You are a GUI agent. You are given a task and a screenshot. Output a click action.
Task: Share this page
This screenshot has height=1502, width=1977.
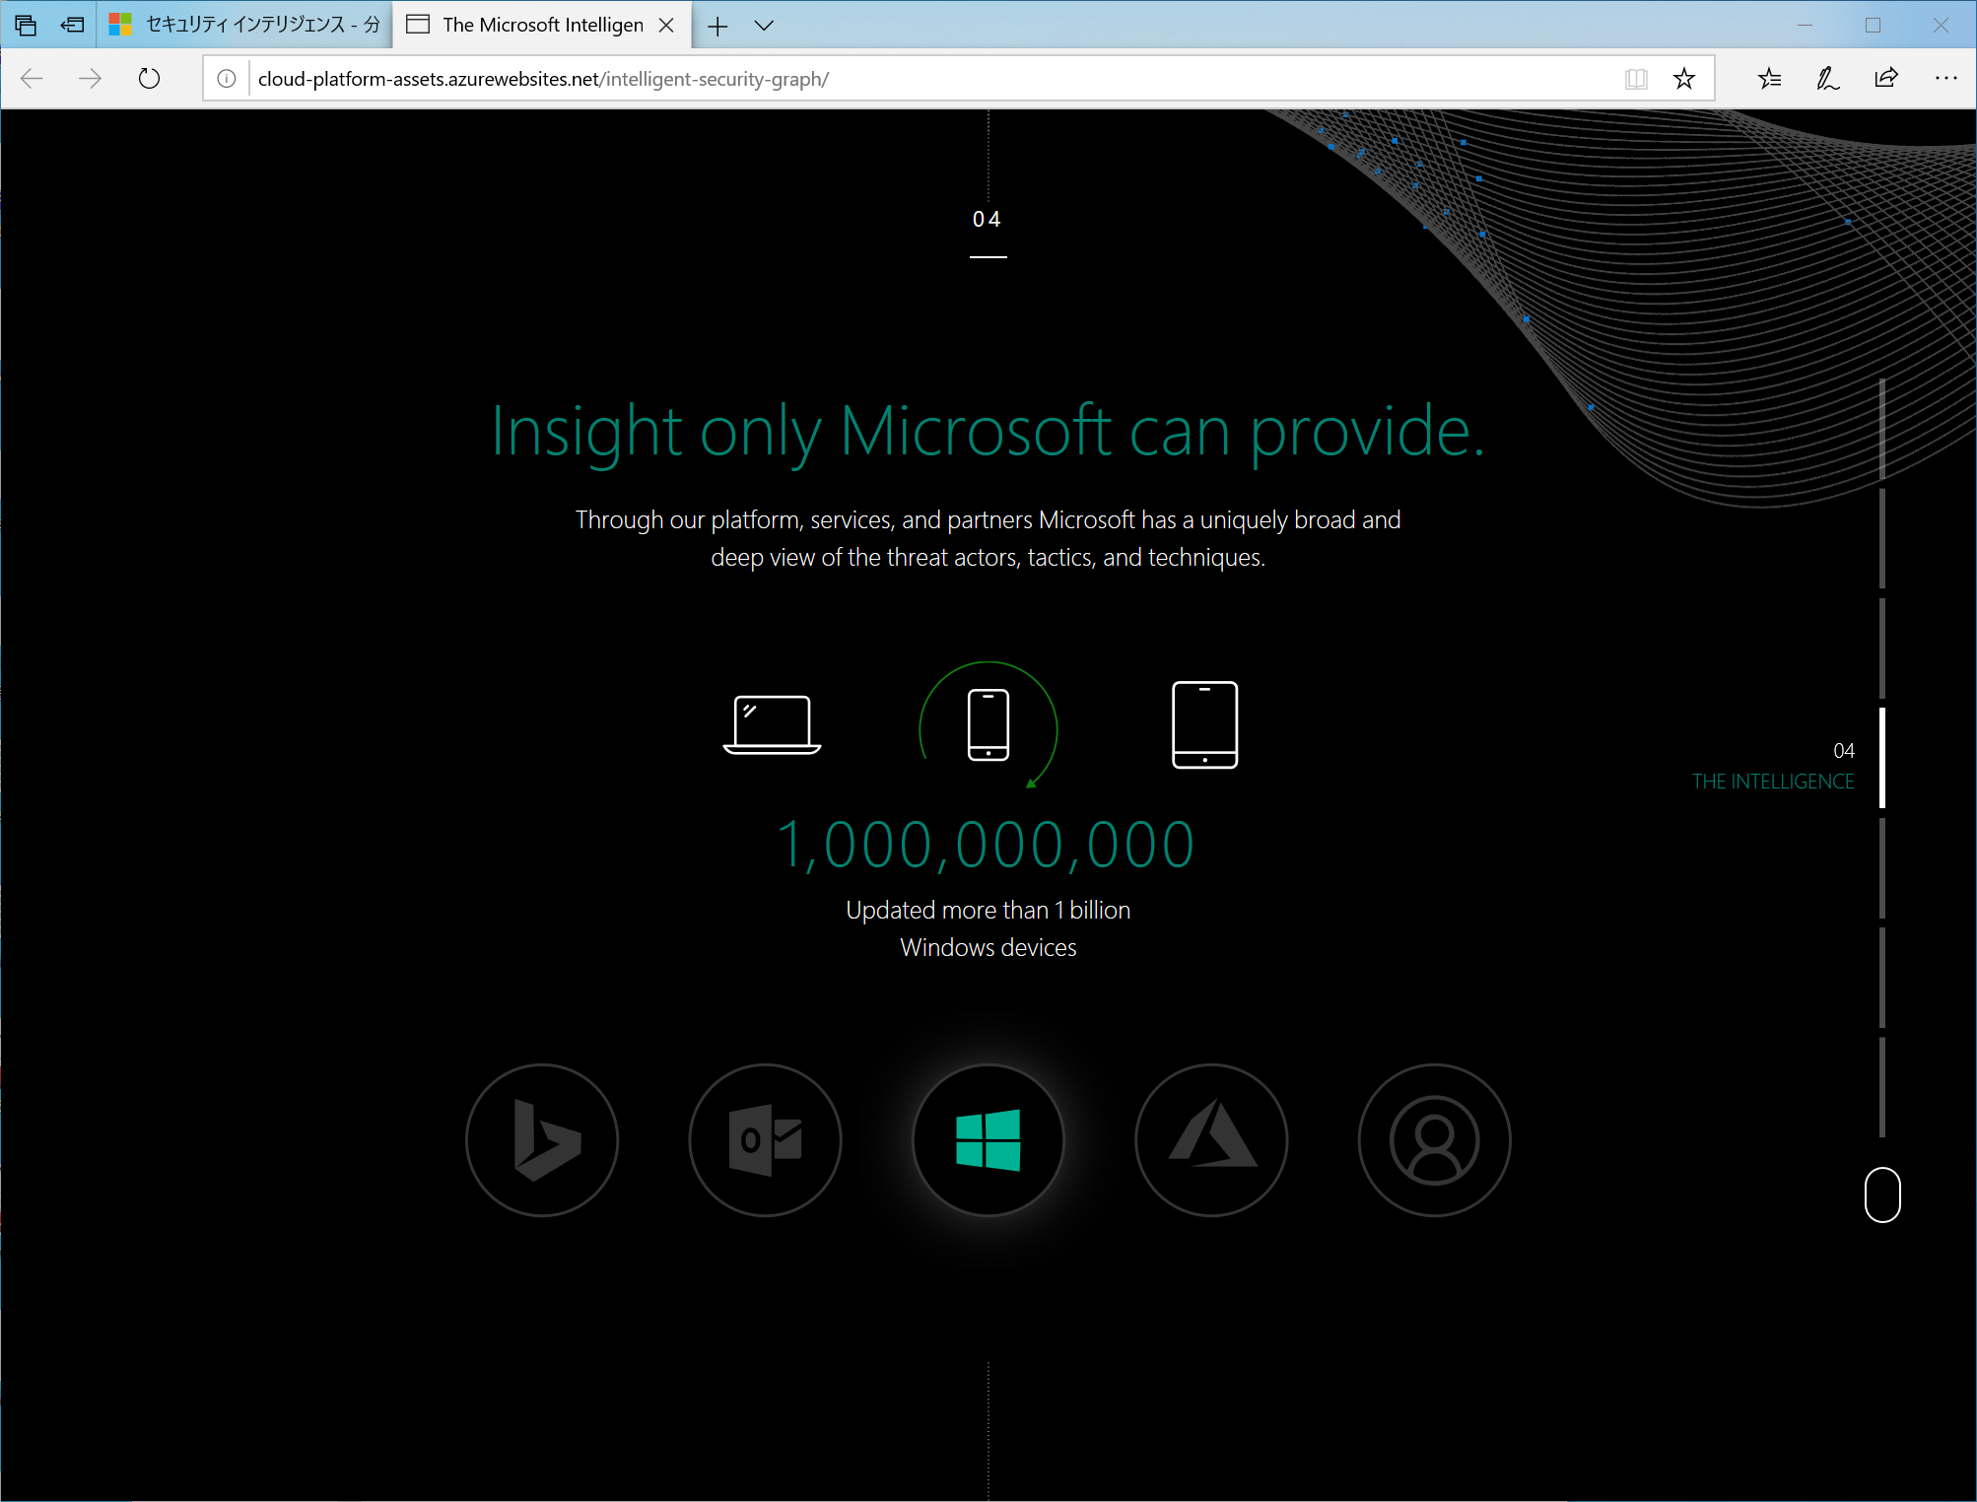[1886, 79]
